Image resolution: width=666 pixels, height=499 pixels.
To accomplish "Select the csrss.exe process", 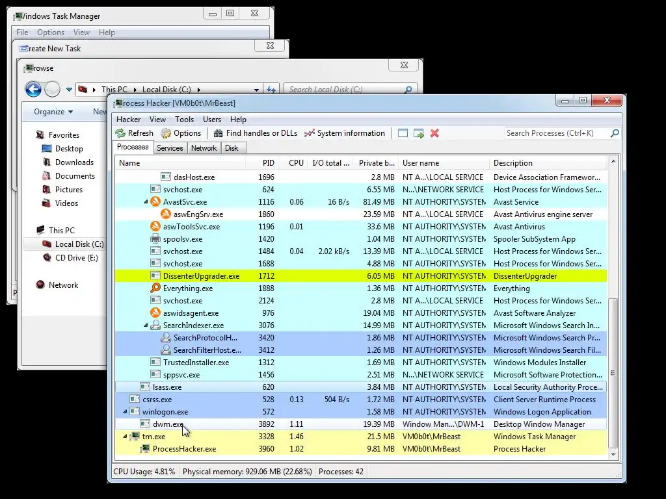I will [360, 400].
